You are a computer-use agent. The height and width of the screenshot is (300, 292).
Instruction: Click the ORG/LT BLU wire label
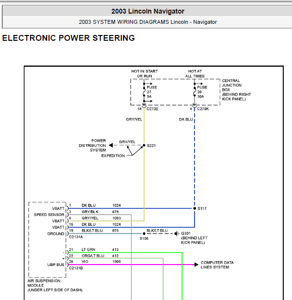(x=93, y=256)
